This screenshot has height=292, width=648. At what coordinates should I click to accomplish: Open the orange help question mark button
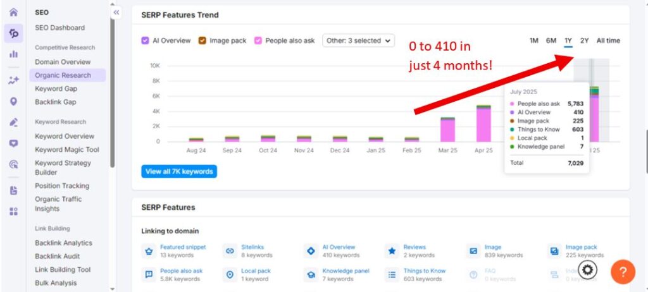click(623, 272)
